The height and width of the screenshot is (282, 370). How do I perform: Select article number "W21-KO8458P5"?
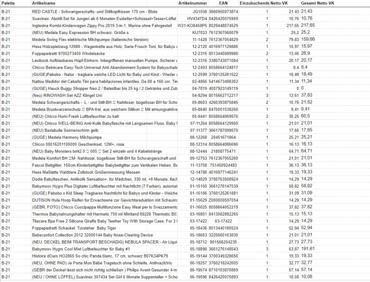[192, 26]
